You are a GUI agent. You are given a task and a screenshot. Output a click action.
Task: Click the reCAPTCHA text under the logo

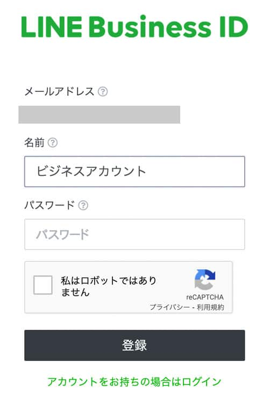coord(205,297)
